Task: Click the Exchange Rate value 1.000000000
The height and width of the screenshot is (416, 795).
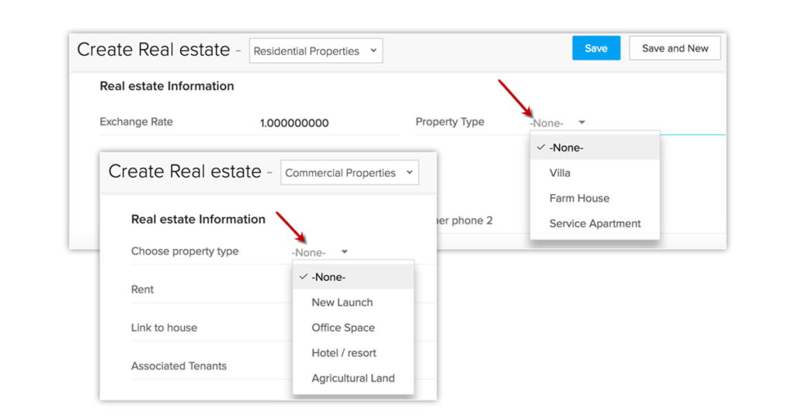Action: (294, 123)
